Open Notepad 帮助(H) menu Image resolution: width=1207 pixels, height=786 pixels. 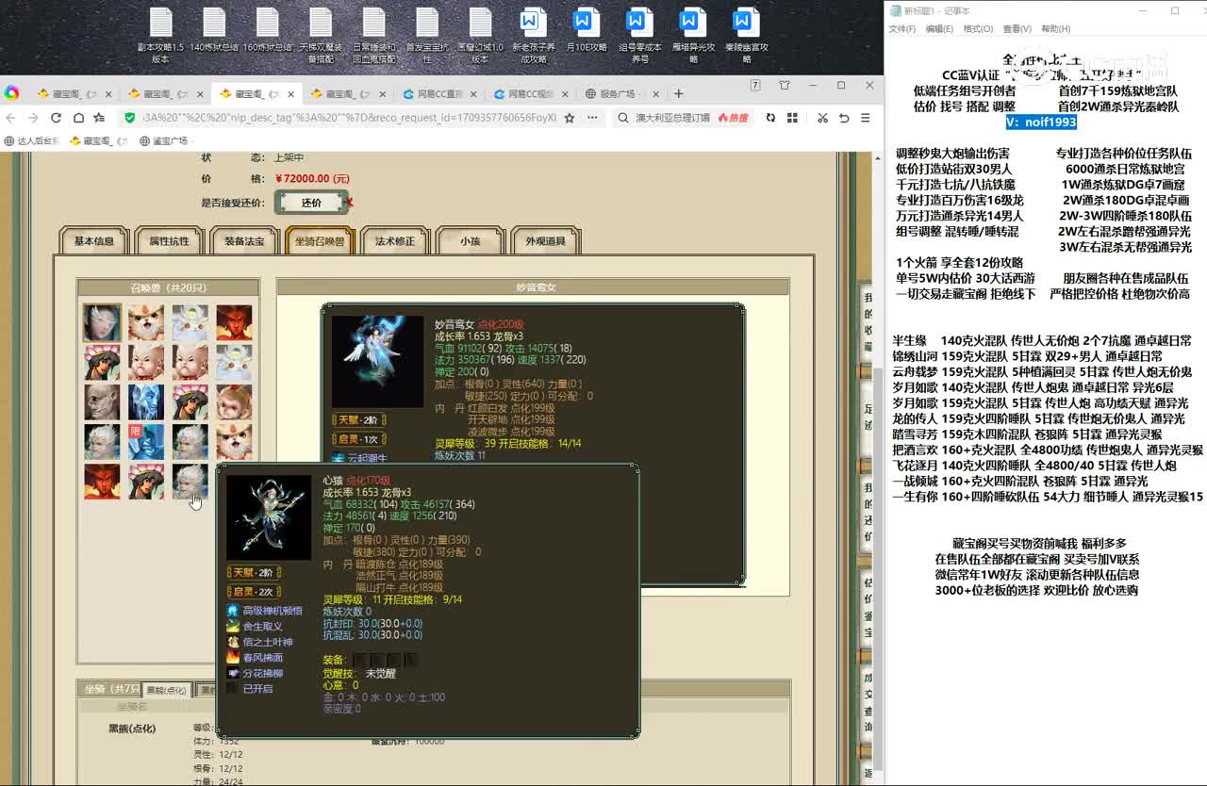pyautogui.click(x=1055, y=29)
